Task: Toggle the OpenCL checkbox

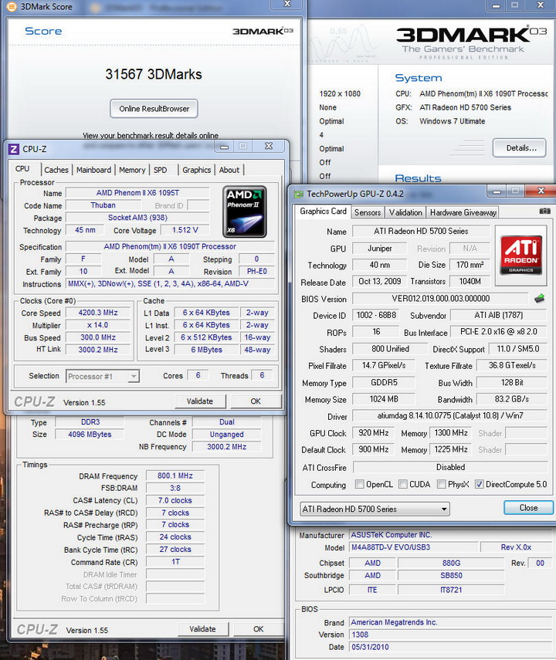Action: click(359, 485)
